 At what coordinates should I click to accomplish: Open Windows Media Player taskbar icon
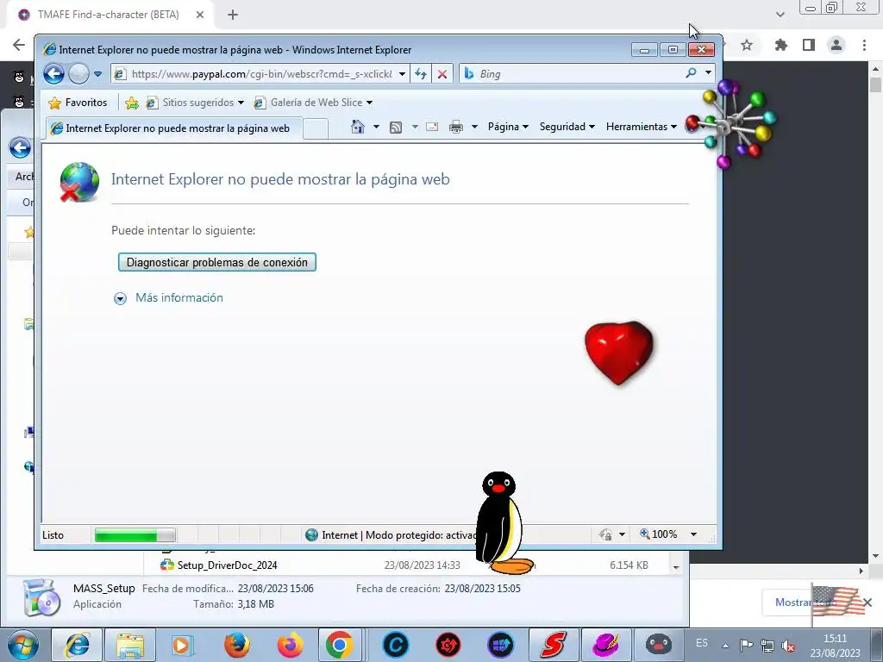coord(182,645)
